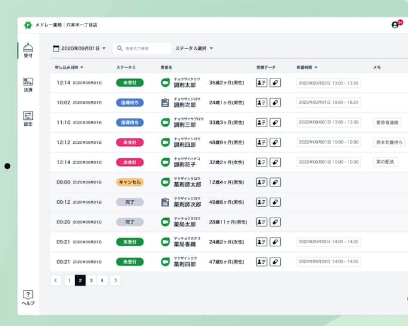The image size is (408, 326).
Task: Open the 2020年09月01日 date dropdown
Action: tap(79, 48)
